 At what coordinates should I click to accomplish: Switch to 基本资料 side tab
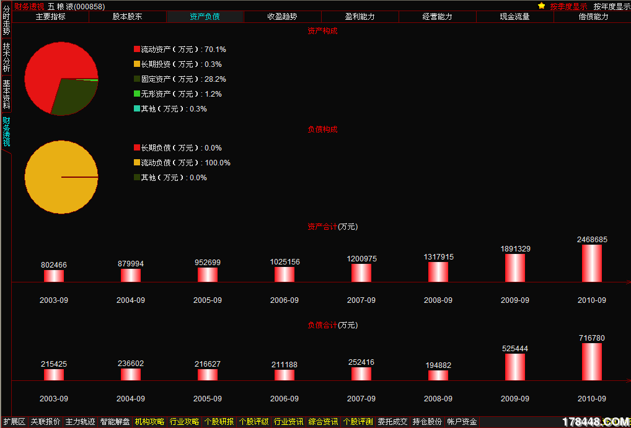[6, 94]
